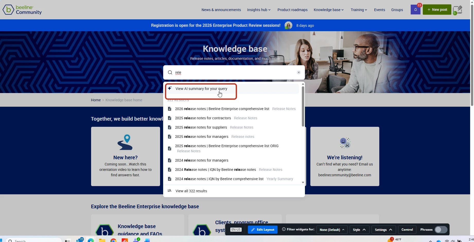Expand the Training menu

(x=359, y=10)
